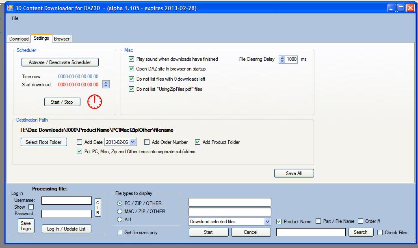The height and width of the screenshot is (248, 418).
Task: Click the CLR button beside login fields
Action: (x=97, y=207)
